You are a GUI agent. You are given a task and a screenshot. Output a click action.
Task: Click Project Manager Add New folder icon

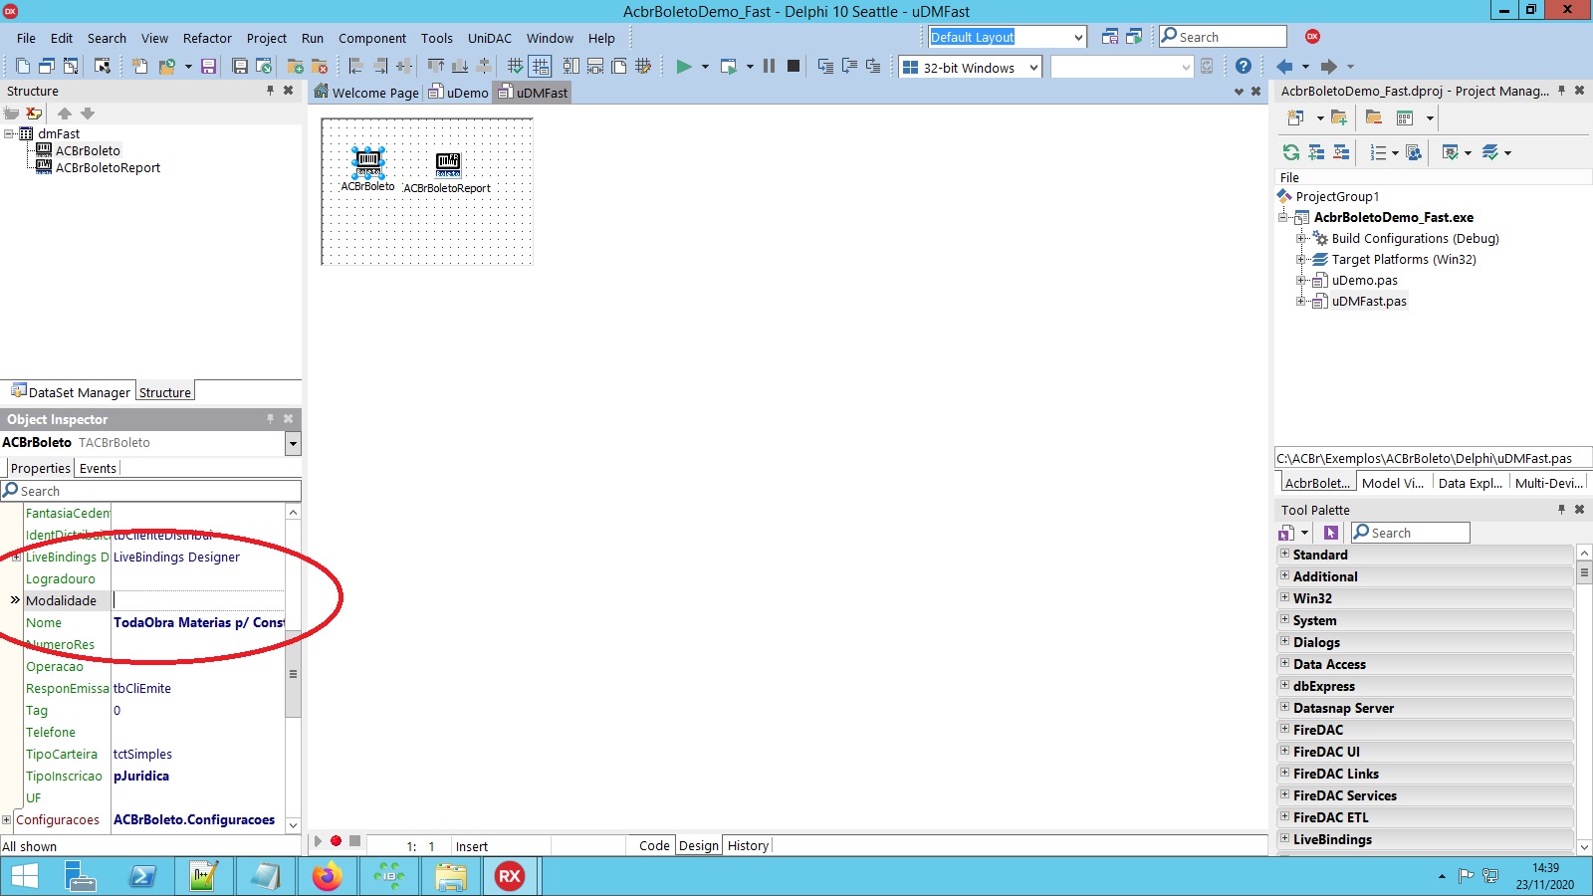1339,117
